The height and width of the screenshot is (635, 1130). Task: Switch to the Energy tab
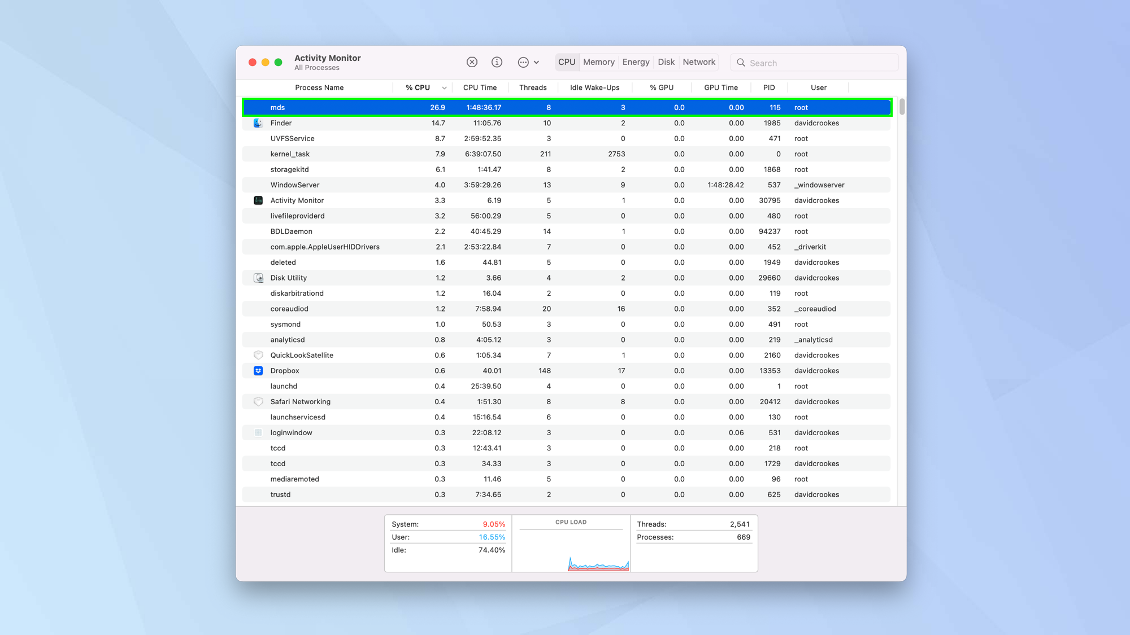click(x=636, y=62)
